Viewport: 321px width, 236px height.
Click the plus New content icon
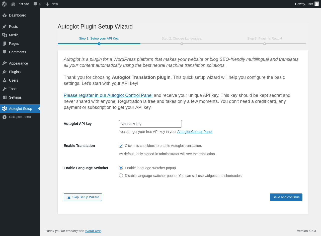point(47,4)
